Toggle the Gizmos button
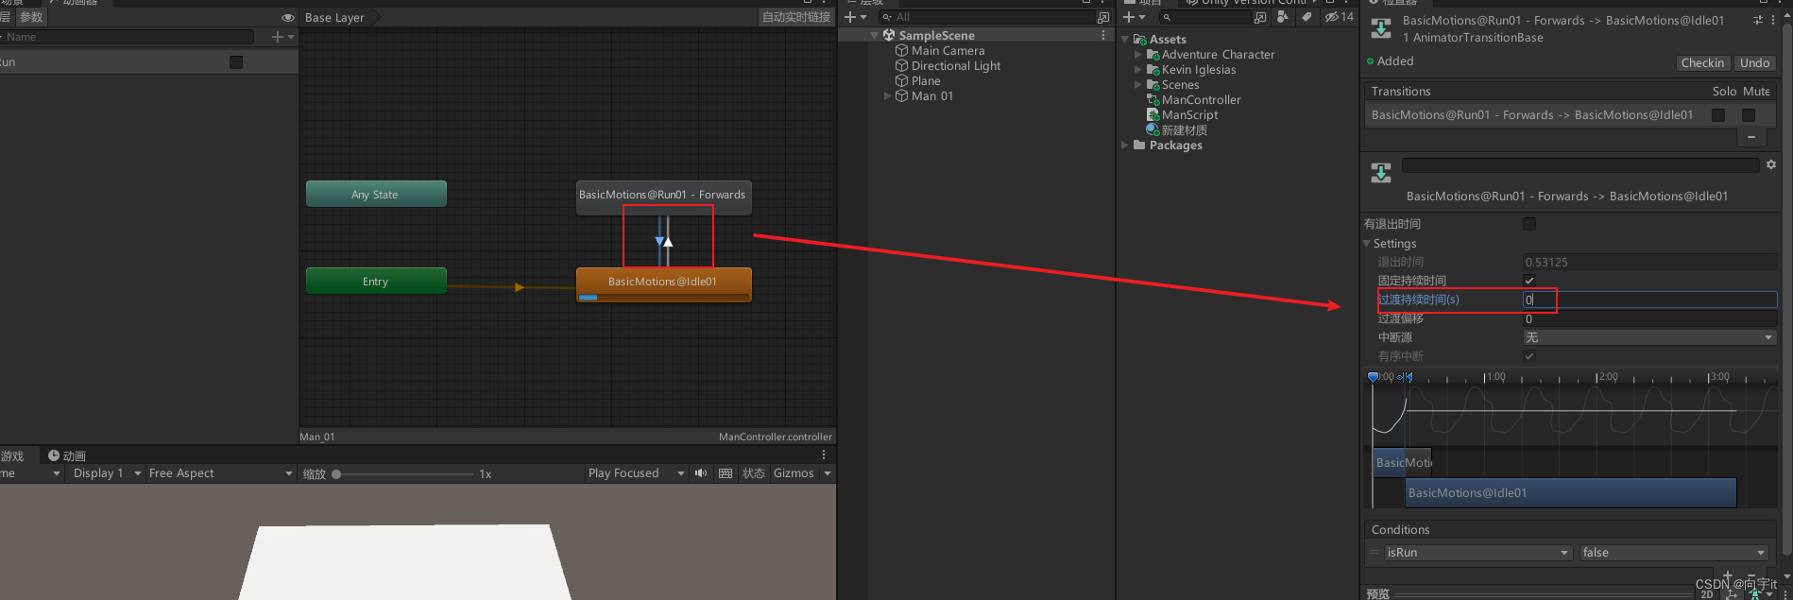1793x600 pixels. pyautogui.click(x=794, y=473)
